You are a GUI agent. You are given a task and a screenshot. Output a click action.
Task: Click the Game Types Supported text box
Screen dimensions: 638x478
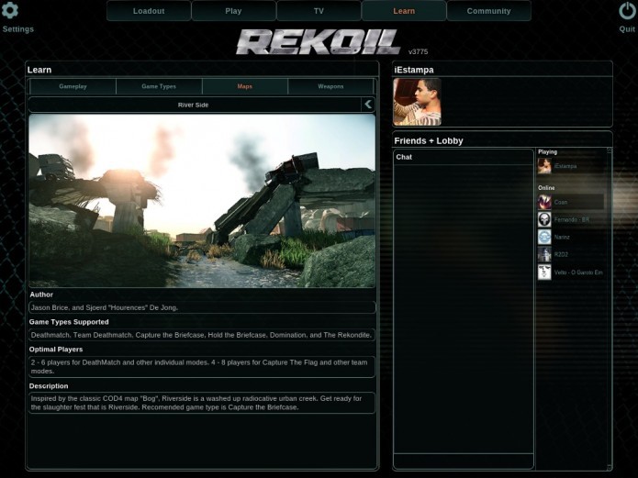click(202, 335)
